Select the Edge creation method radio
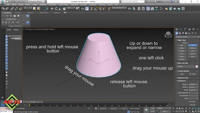This screenshot has width=200, height=113. pos(179,74)
